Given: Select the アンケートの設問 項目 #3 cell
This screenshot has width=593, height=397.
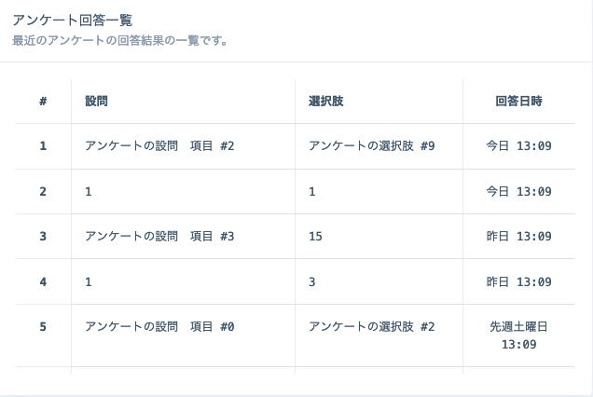Looking at the screenshot, I should pos(159,237).
